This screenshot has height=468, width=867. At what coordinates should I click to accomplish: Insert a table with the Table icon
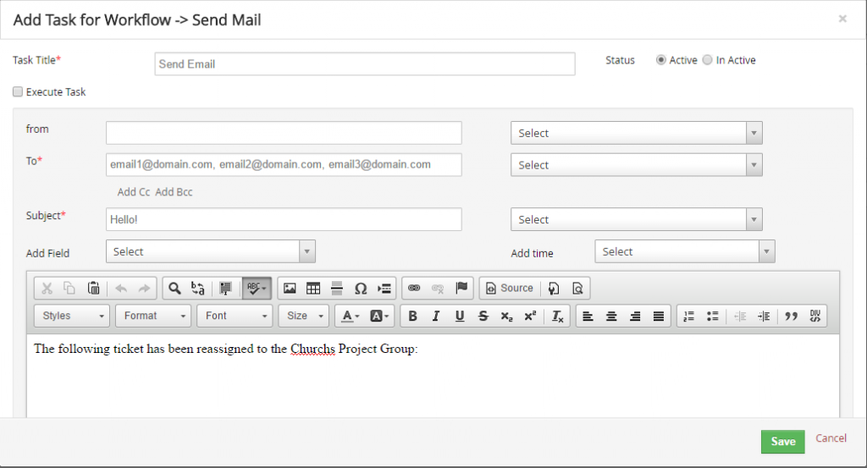coord(313,289)
